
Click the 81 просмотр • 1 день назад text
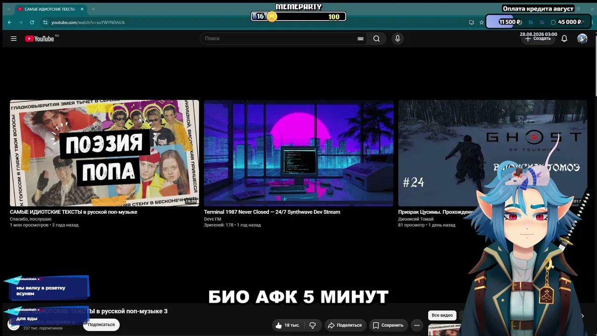(x=427, y=225)
